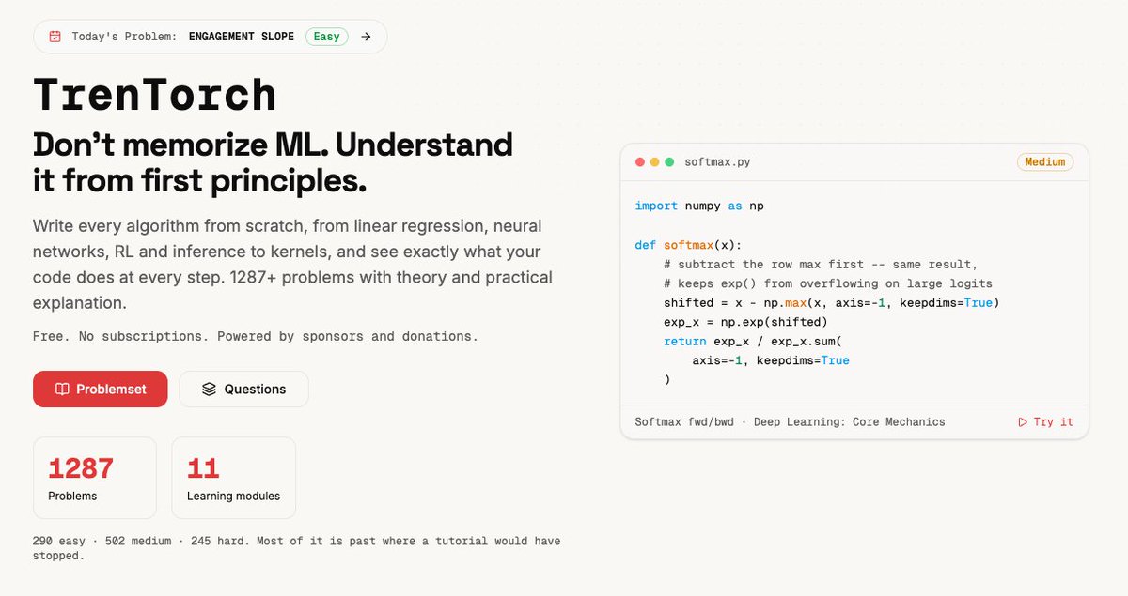Open the Problemset button
This screenshot has width=1128, height=596.
[x=101, y=389]
